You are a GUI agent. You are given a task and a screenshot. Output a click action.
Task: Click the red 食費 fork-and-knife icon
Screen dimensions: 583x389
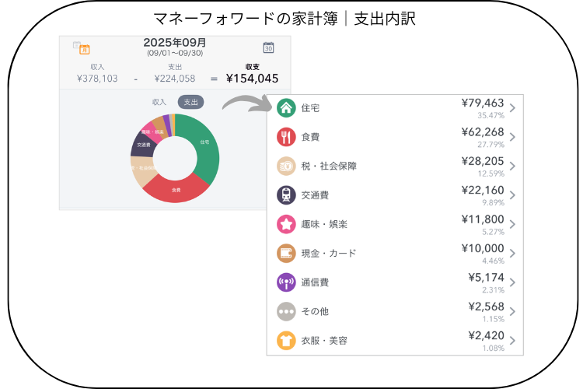point(285,137)
